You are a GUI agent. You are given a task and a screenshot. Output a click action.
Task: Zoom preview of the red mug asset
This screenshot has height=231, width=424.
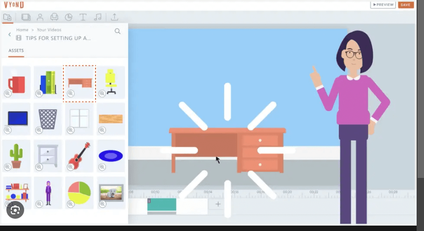click(x=8, y=93)
